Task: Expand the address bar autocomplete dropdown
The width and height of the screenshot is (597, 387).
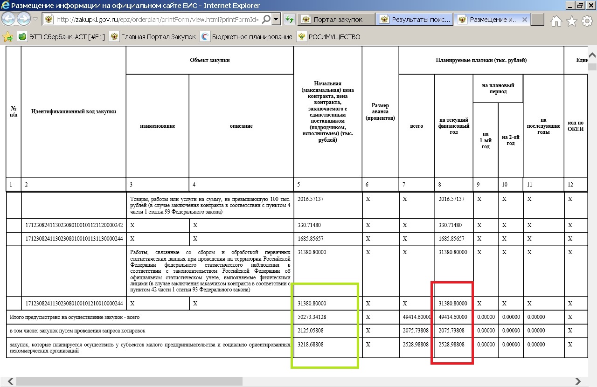Action: click(276, 20)
